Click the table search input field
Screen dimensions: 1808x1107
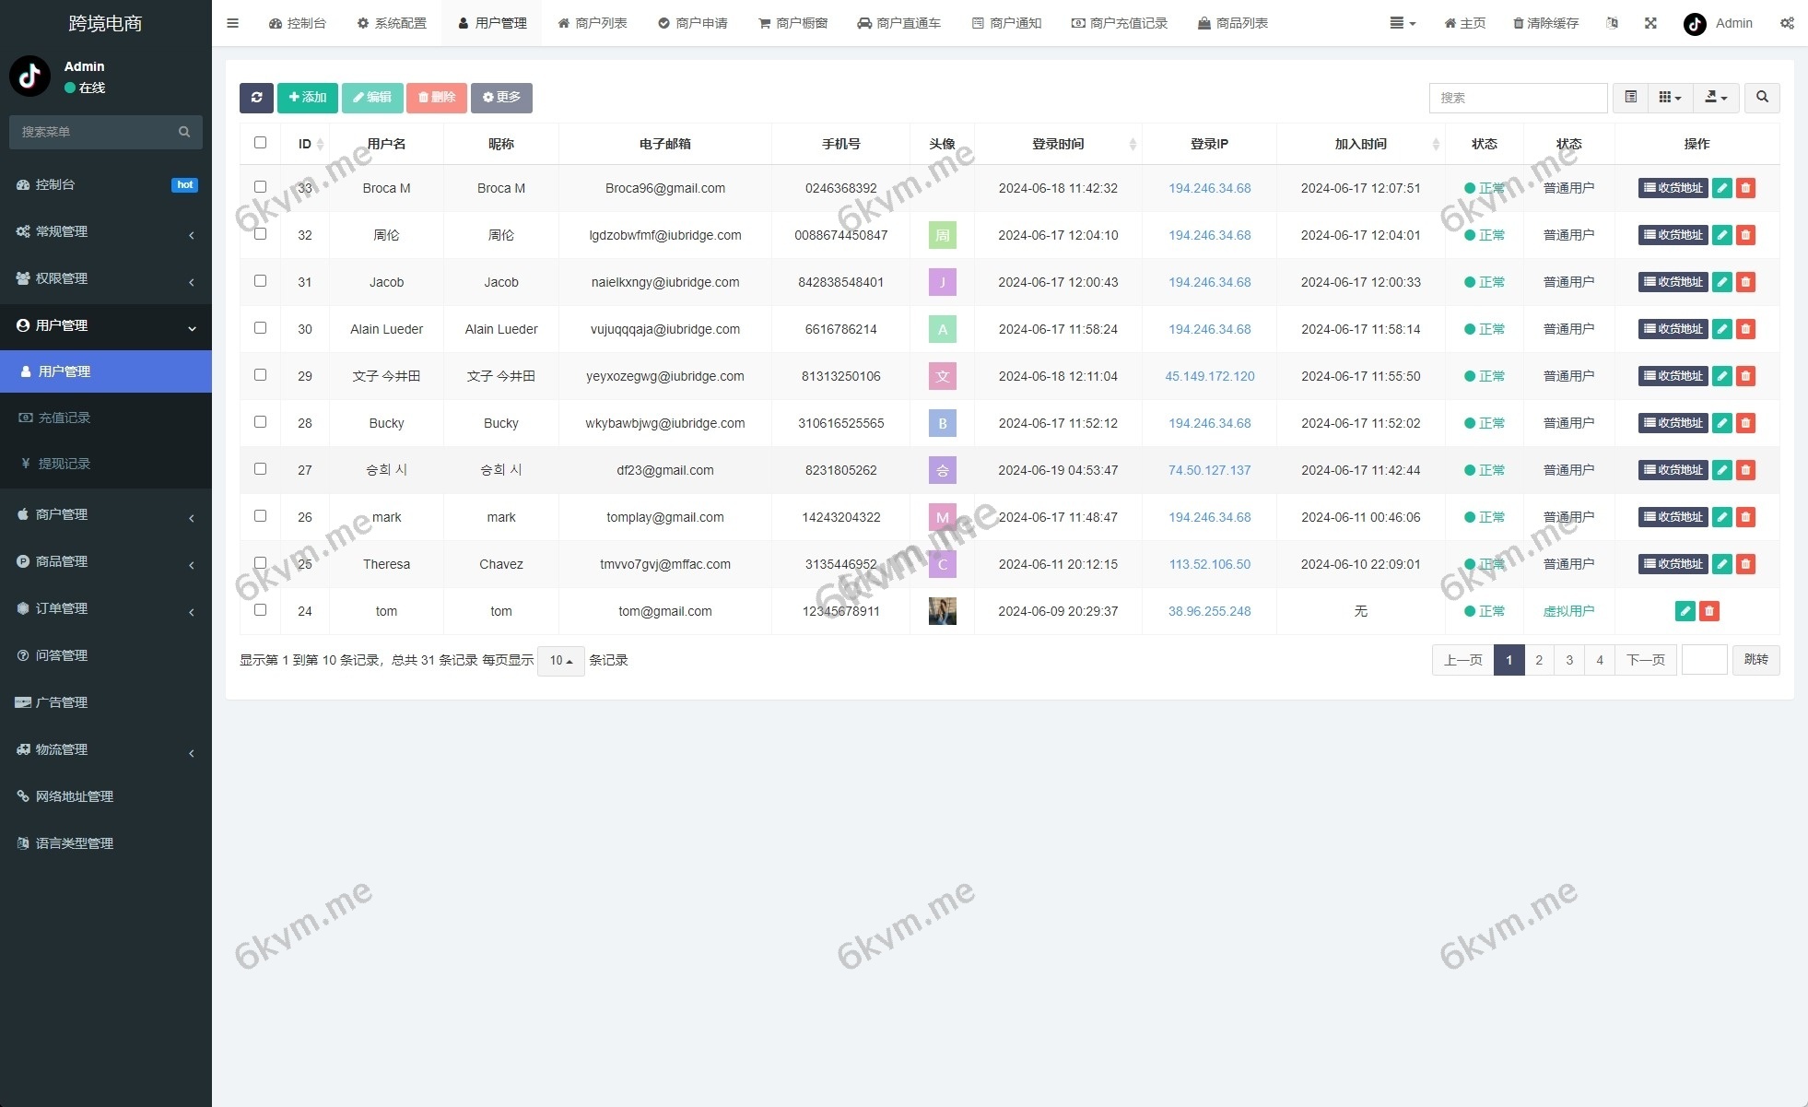[x=1517, y=98]
